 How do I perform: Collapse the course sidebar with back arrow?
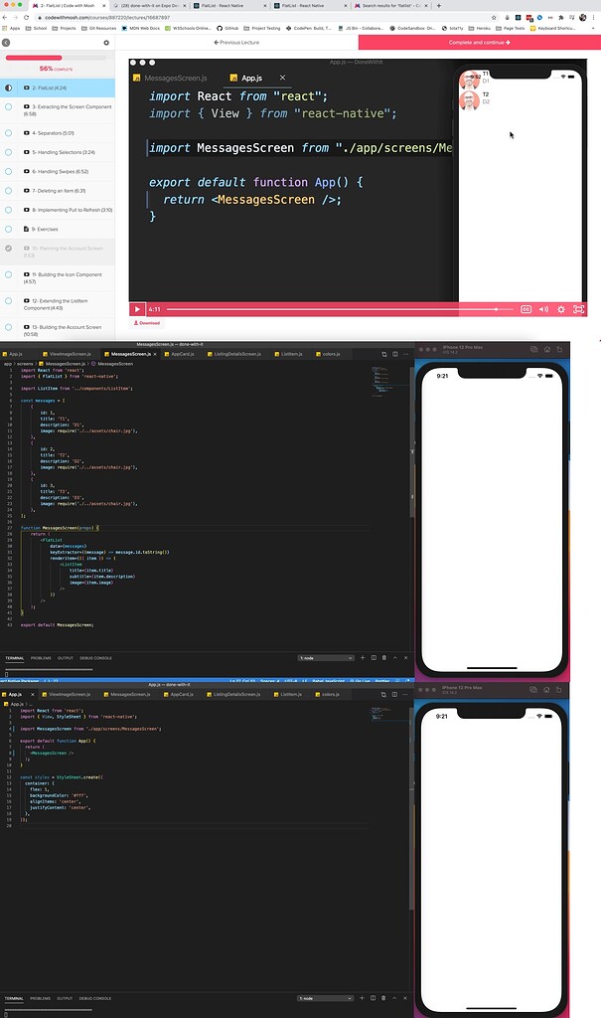6,43
